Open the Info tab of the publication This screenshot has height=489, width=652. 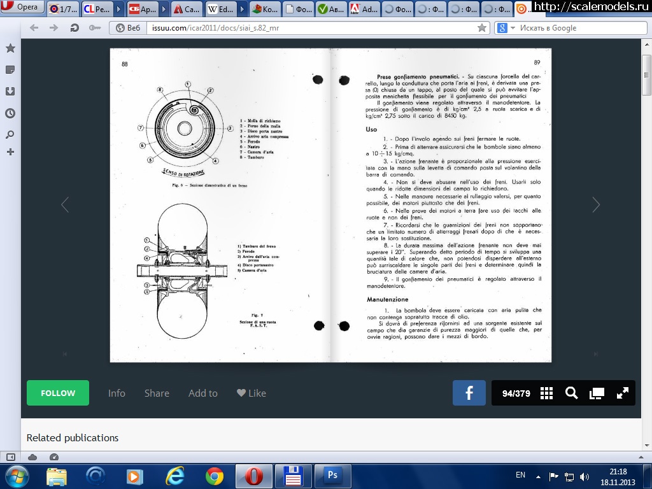pyautogui.click(x=117, y=393)
